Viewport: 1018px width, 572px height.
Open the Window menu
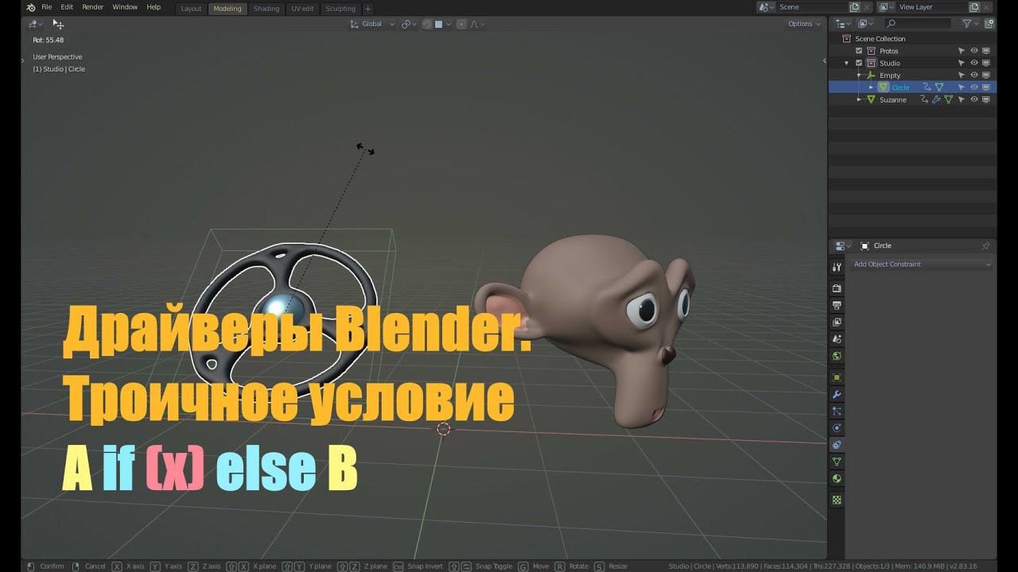click(x=125, y=7)
